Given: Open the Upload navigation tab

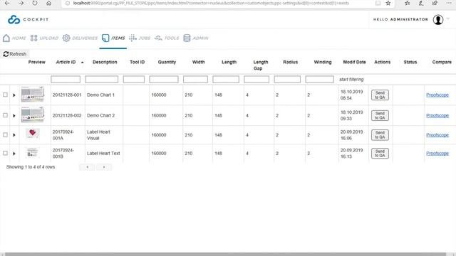Looking at the screenshot, I should click(x=44, y=38).
